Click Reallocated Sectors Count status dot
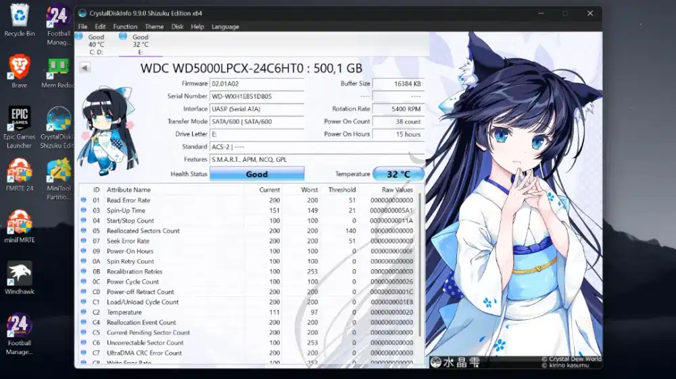The image size is (676, 379). (x=83, y=231)
